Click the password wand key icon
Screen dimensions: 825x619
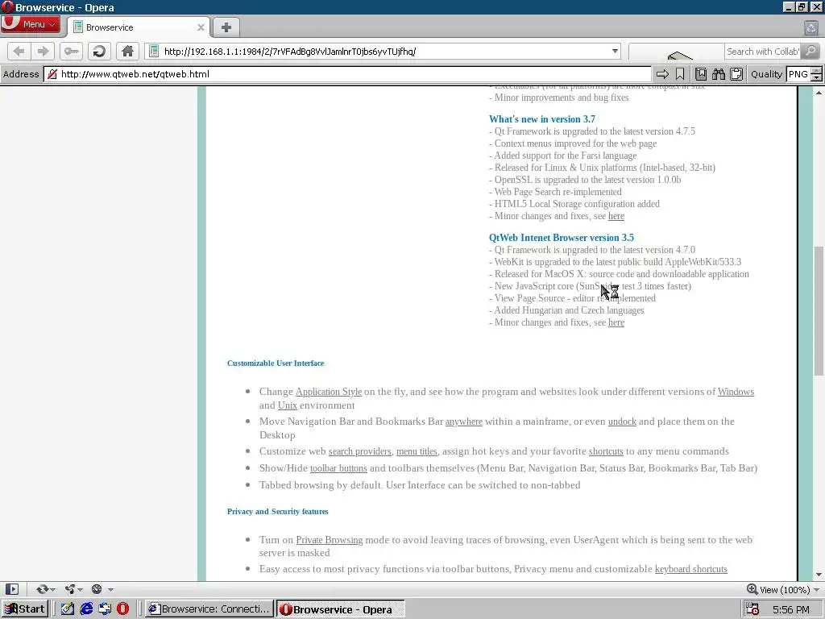click(x=71, y=51)
